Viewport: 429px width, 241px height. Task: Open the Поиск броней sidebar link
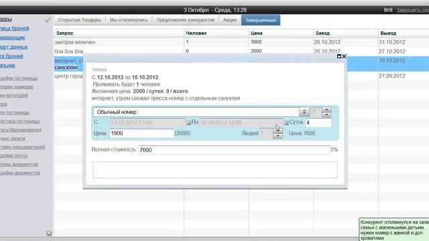(11, 56)
